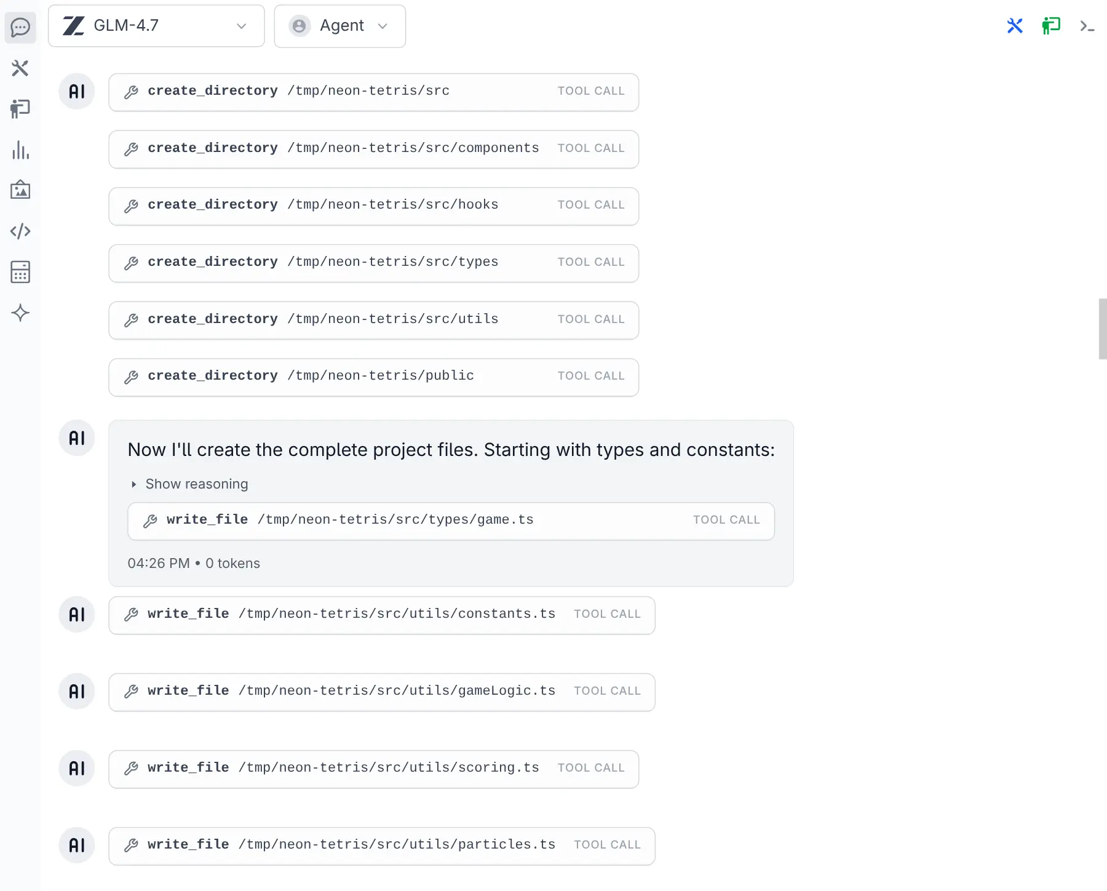Open the presentation board icon in sidebar
The width and height of the screenshot is (1107, 891).
20,109
